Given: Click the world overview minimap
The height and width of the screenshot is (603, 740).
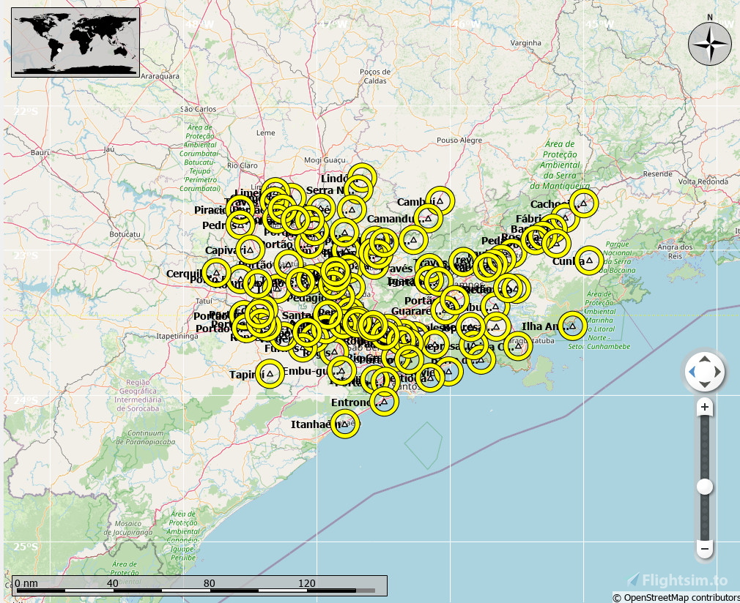Looking at the screenshot, I should click(75, 42).
